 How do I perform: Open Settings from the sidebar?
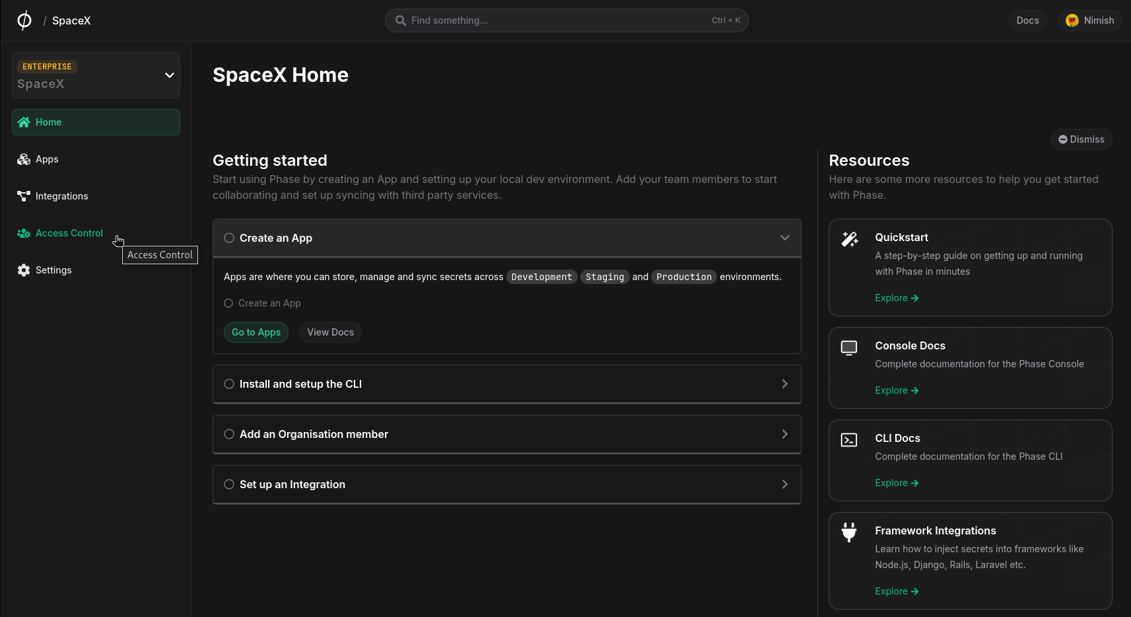[96, 270]
